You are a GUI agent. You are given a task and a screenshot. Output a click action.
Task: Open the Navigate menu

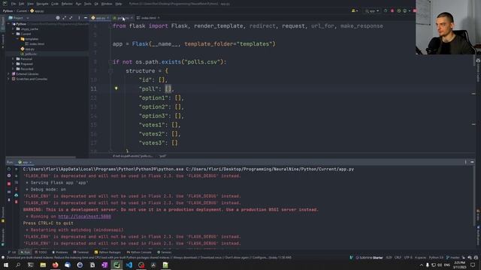pyautogui.click(x=42, y=4)
